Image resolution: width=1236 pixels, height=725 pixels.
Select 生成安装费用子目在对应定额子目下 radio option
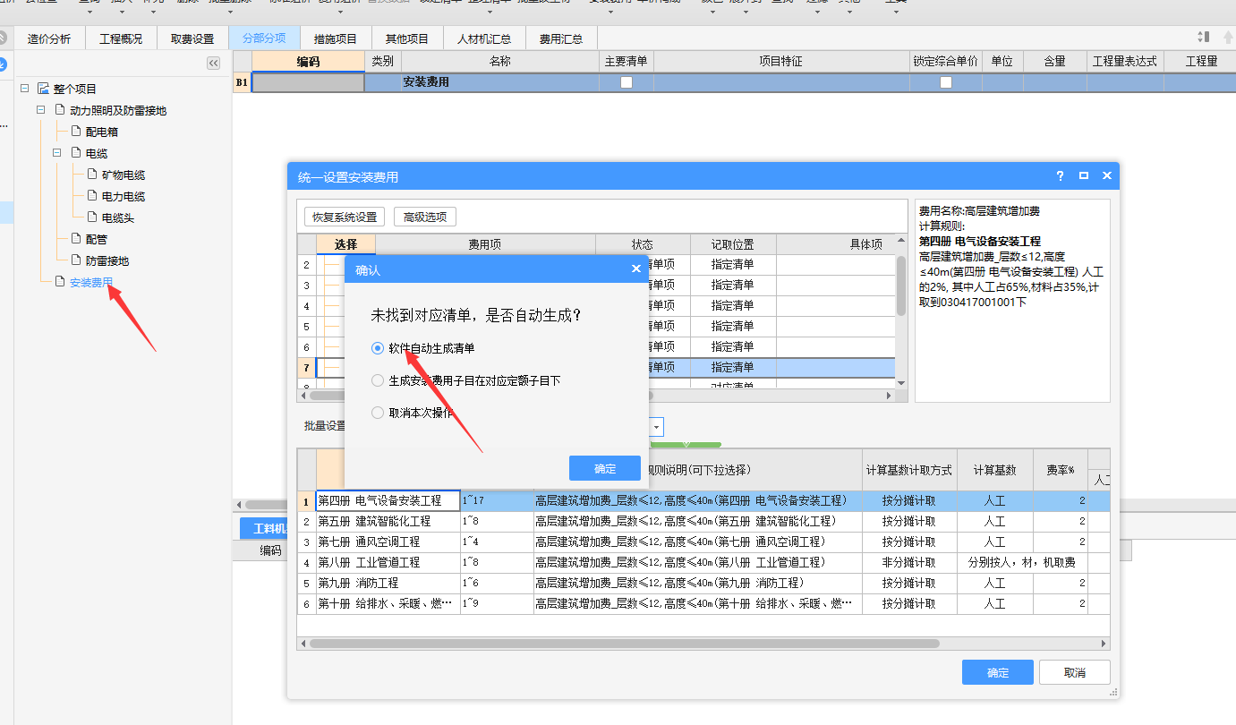click(x=378, y=380)
